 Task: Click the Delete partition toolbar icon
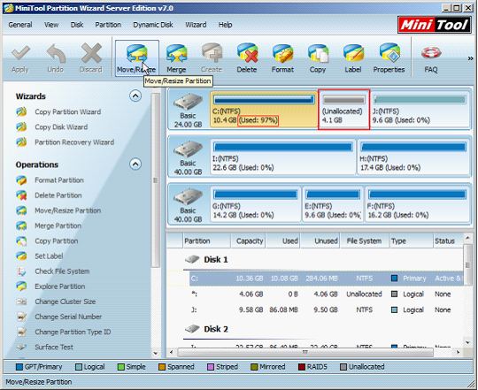[x=247, y=54]
